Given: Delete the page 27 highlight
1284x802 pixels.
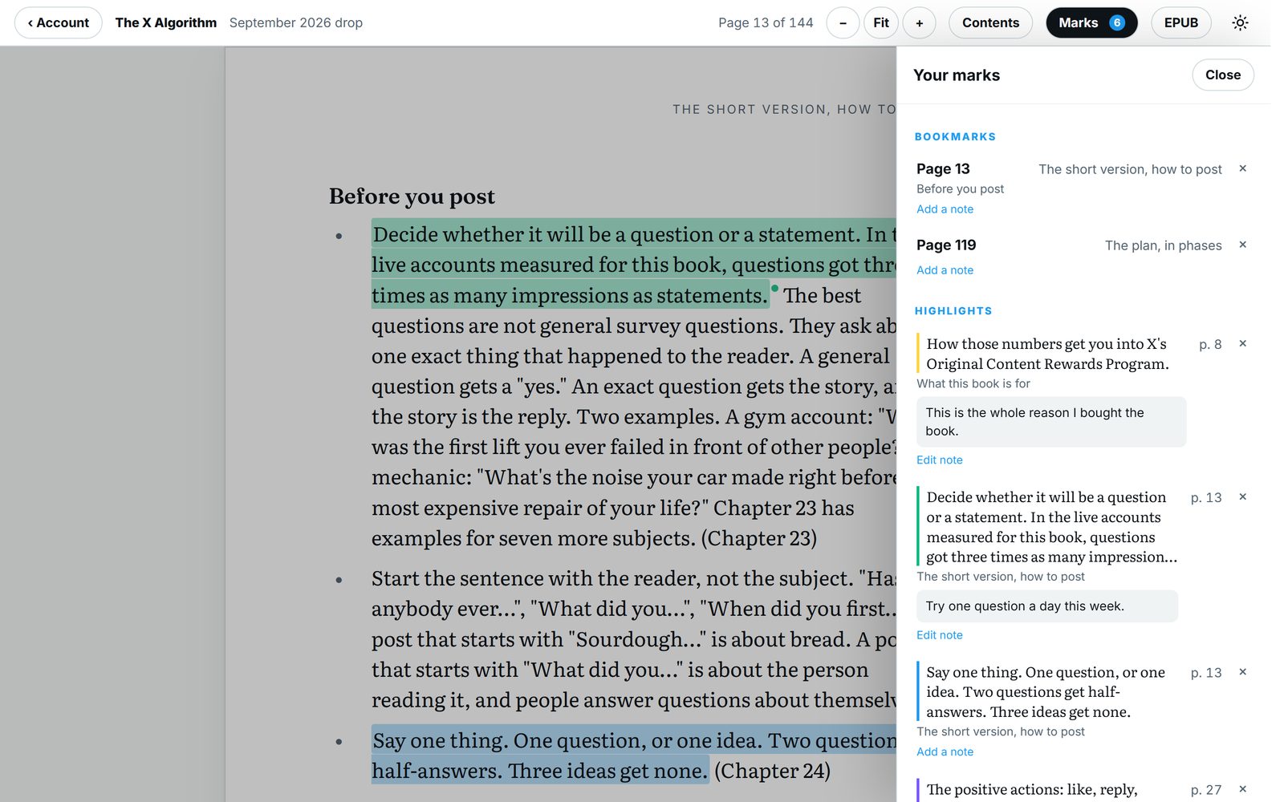Looking at the screenshot, I should click(x=1242, y=789).
